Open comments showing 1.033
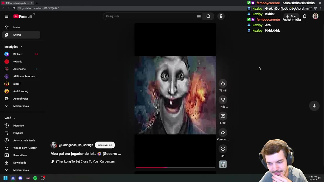The image size is (324, 182). 223,116
